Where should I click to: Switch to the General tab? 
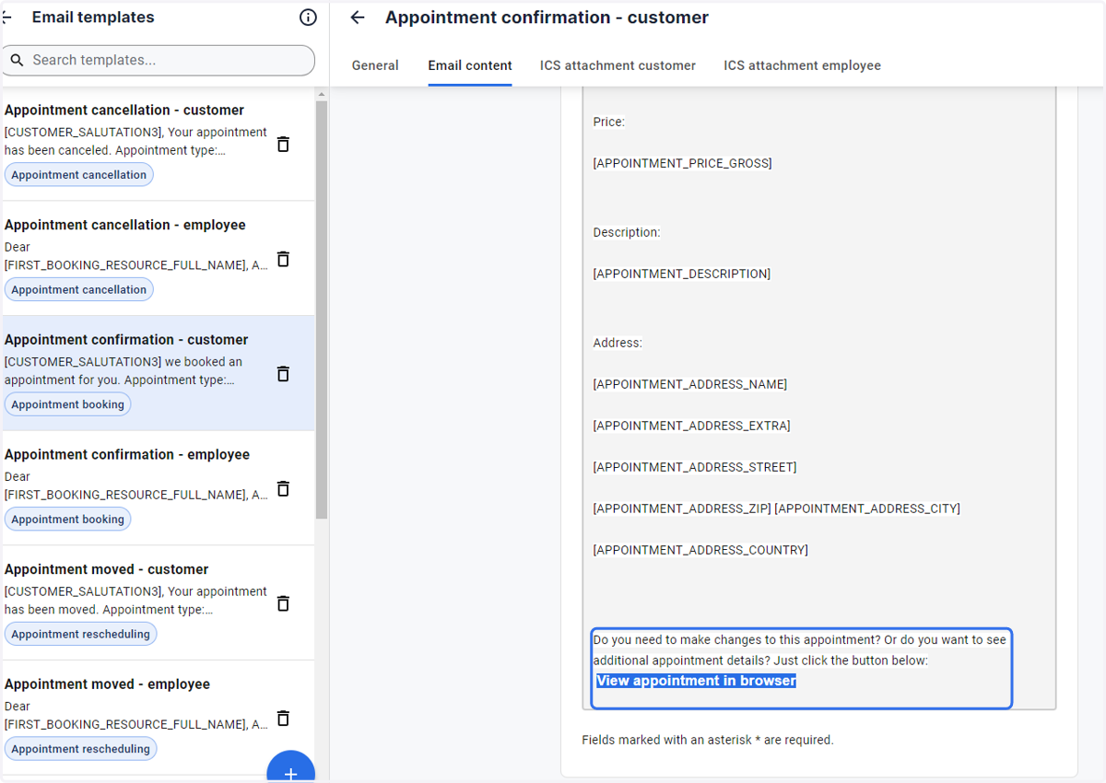tap(375, 65)
